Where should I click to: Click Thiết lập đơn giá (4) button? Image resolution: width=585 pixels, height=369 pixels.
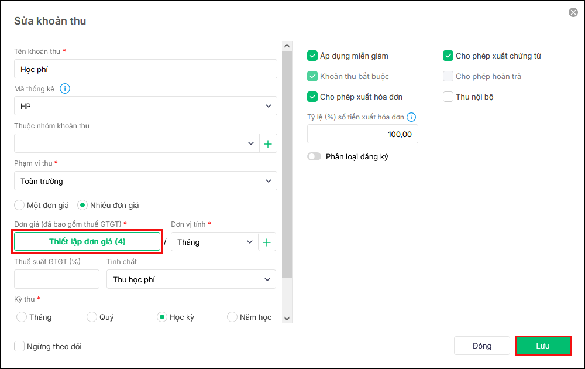87,241
